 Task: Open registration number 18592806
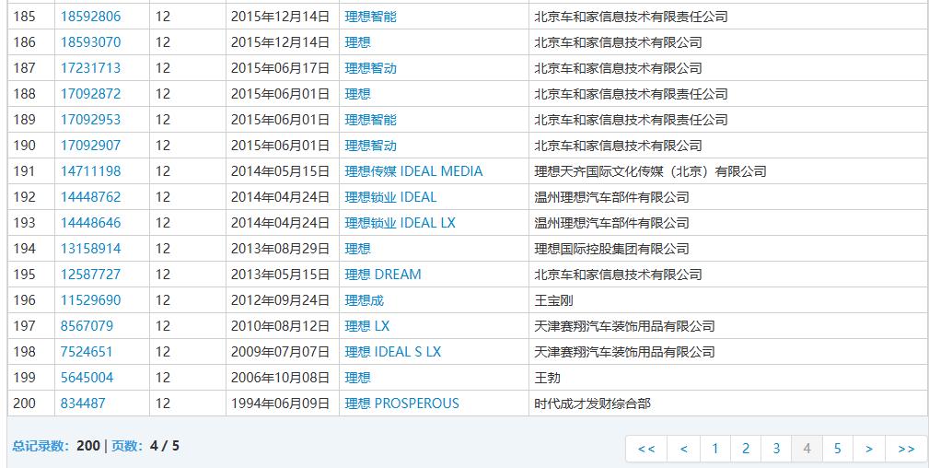pos(90,17)
